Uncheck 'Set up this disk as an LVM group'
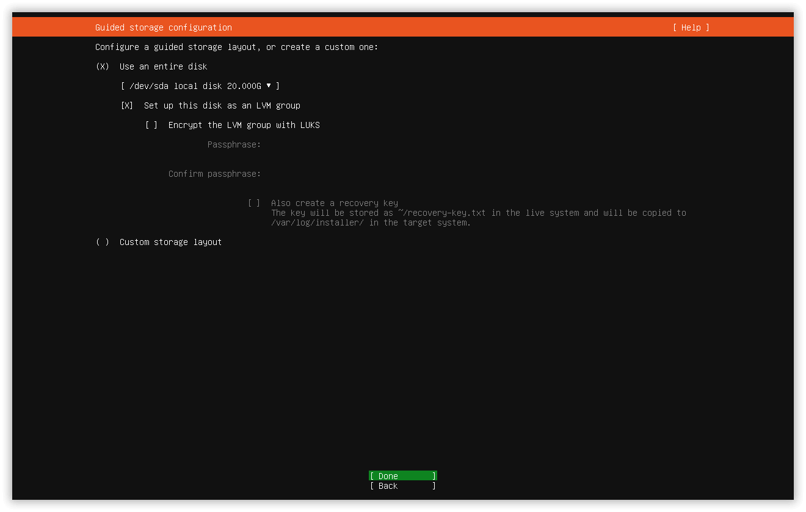 127,105
